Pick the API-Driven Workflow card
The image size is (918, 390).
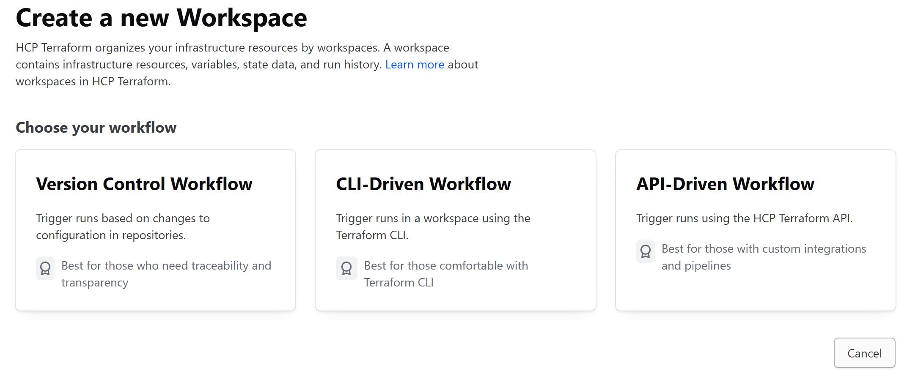click(756, 230)
